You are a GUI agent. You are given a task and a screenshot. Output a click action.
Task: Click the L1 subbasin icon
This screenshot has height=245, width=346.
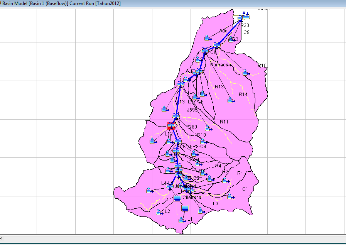tap(181, 220)
